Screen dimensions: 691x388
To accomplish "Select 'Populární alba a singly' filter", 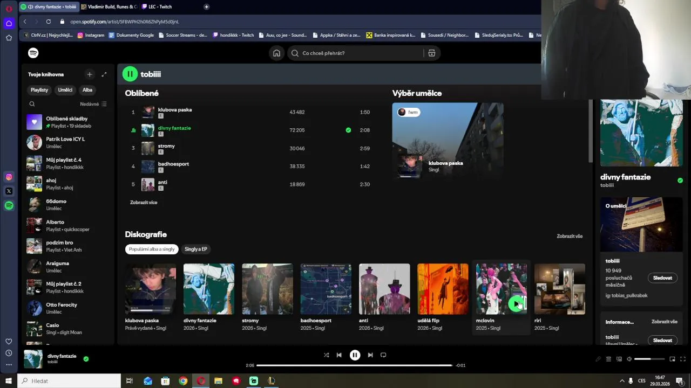I will (x=152, y=249).
